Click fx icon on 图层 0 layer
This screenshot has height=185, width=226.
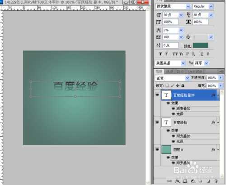[x=213, y=149]
